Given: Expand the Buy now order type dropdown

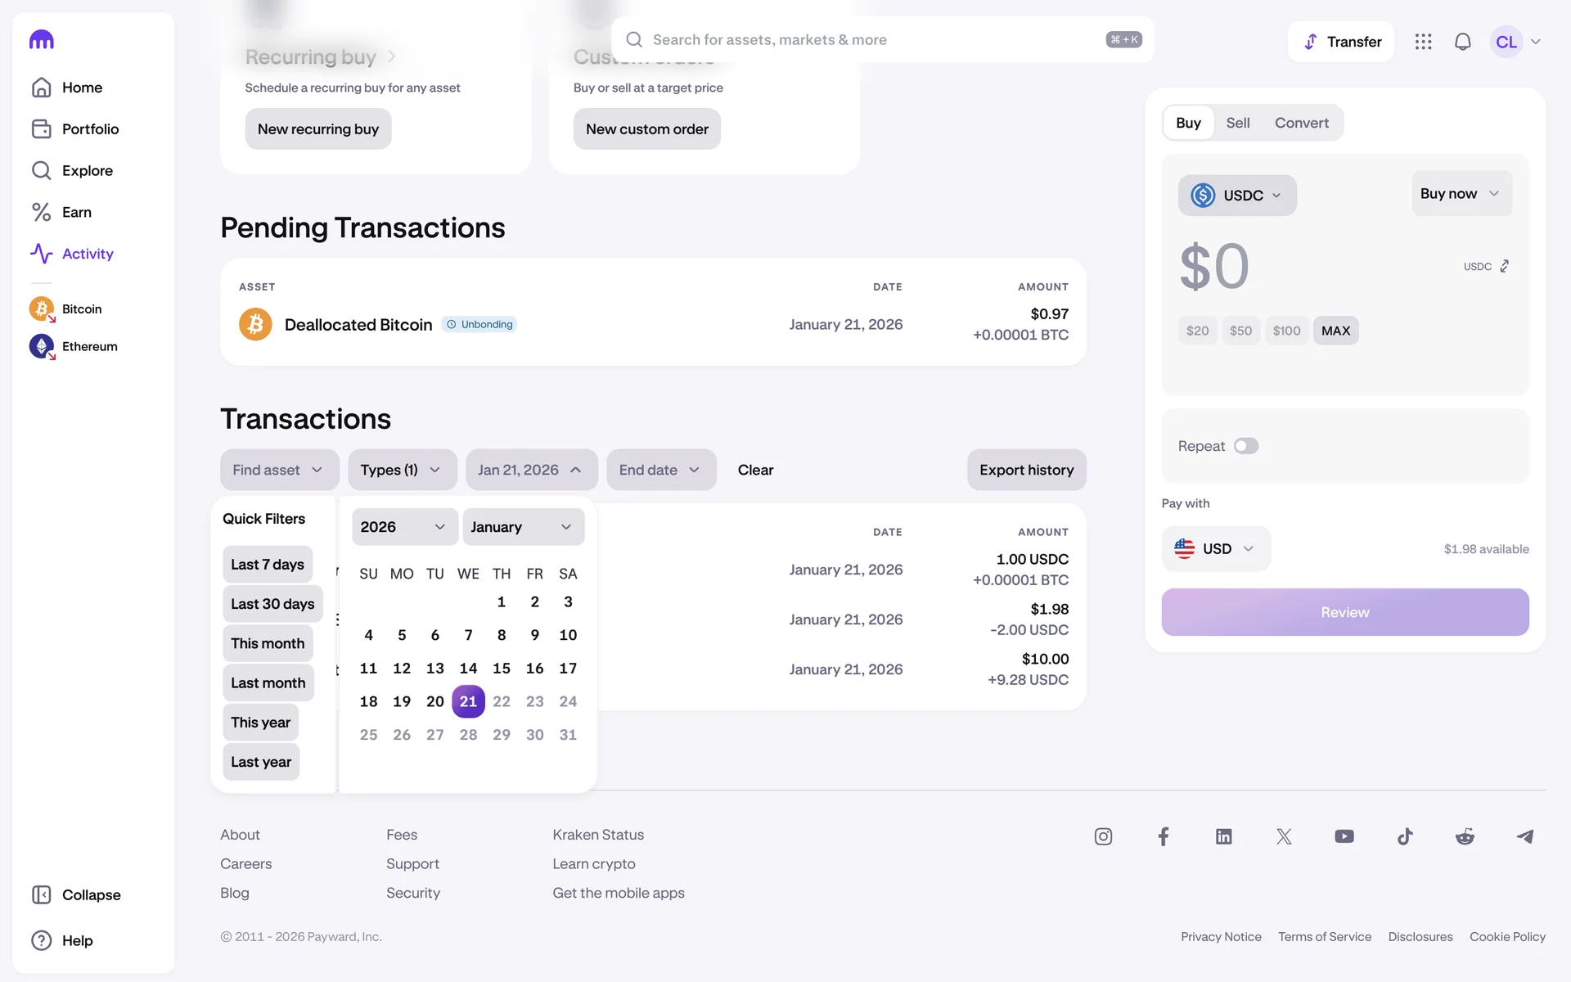Looking at the screenshot, I should (1461, 194).
